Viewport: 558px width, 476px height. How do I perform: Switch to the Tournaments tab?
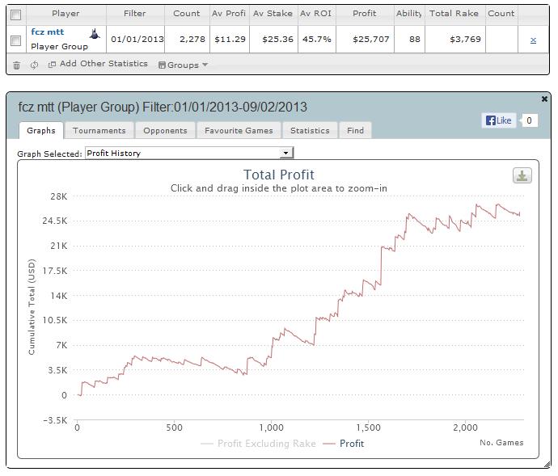pyautogui.click(x=99, y=131)
